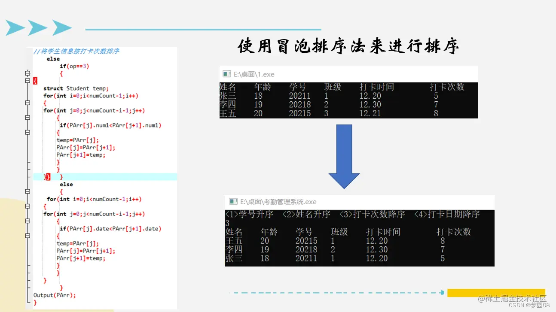
Task: Click check-in count 8 in the 1.exe window
Action: tap(436, 114)
